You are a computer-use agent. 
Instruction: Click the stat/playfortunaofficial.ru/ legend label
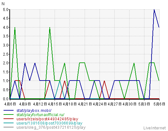tap(40, 115)
